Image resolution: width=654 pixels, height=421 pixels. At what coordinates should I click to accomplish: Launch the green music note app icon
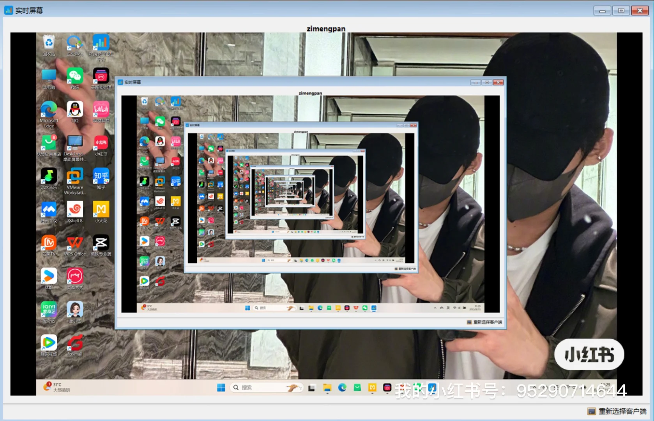(x=49, y=176)
